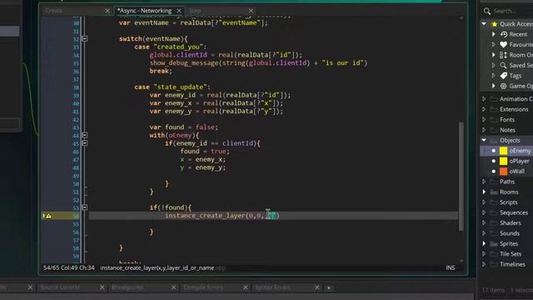Viewport: 533px width, 300px height.
Task: Click the Quick Access star icon
Action: click(494, 24)
